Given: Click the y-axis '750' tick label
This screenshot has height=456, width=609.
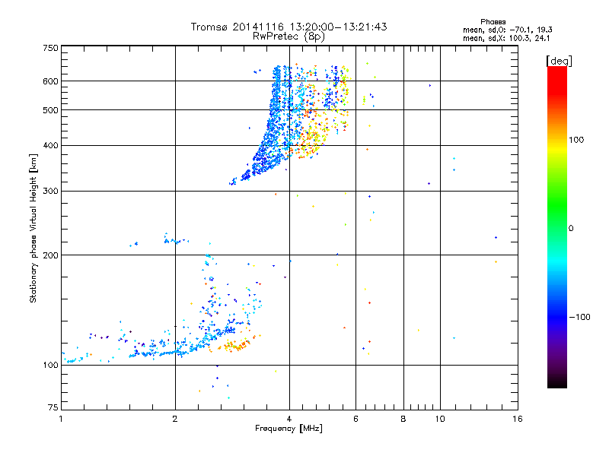Looking at the screenshot, I should [x=50, y=48].
